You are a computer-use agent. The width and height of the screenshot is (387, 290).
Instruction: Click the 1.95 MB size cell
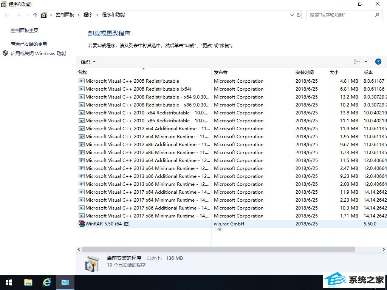(x=349, y=136)
